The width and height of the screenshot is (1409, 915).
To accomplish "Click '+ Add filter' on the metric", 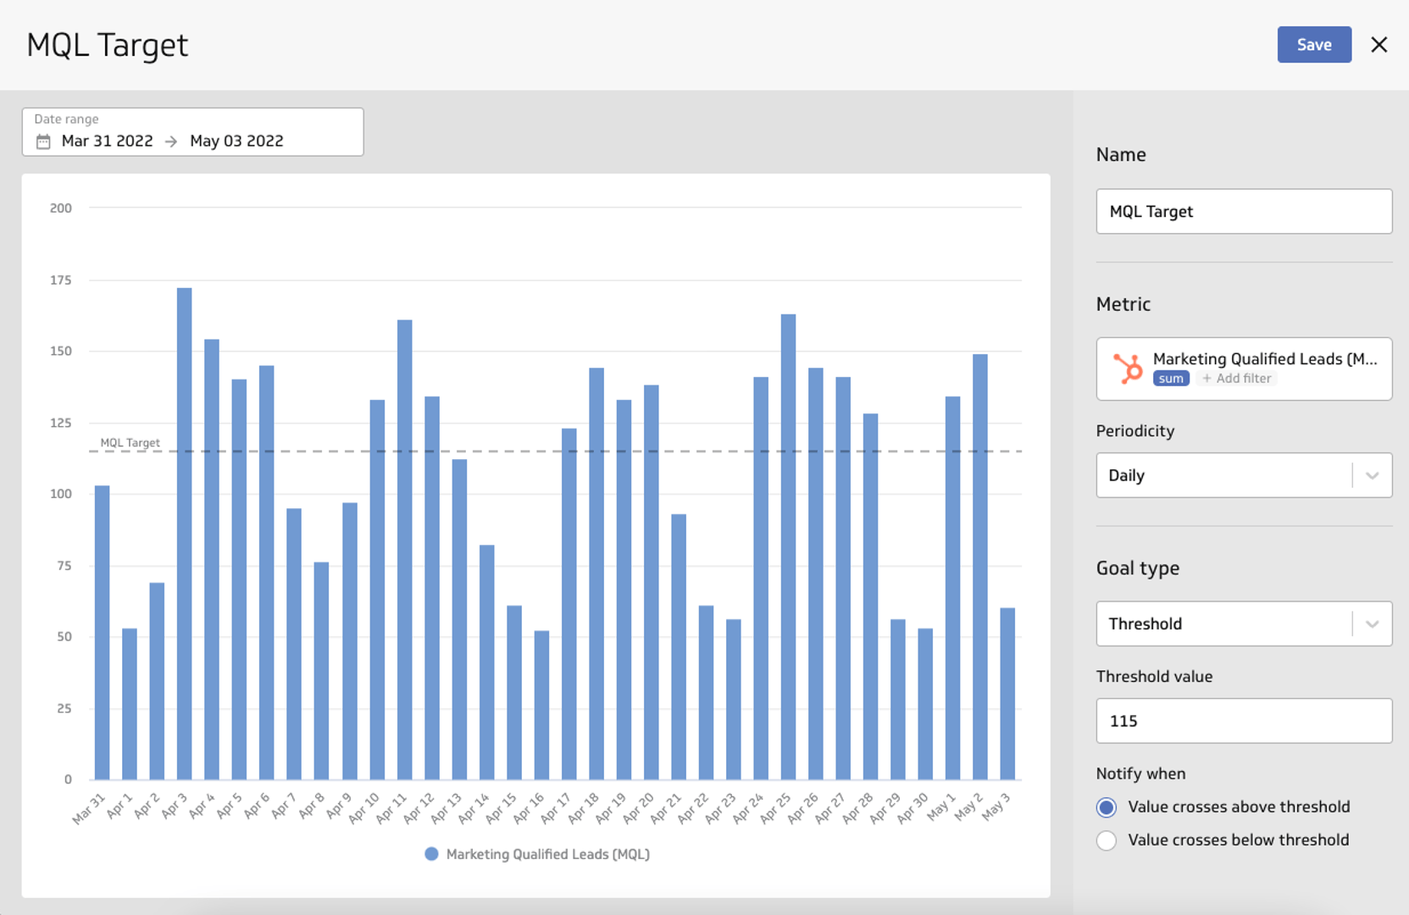I will [x=1237, y=379].
